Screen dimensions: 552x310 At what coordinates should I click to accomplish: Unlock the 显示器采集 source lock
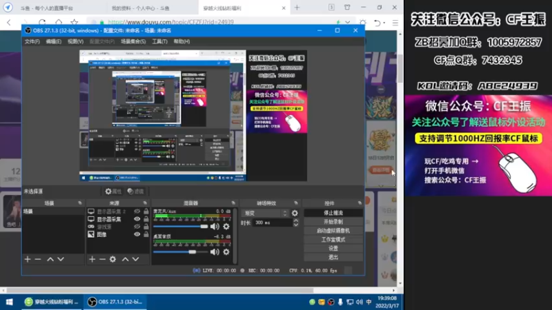pos(146,219)
